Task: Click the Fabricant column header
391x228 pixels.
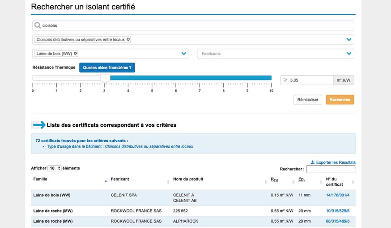Action: click(120, 179)
